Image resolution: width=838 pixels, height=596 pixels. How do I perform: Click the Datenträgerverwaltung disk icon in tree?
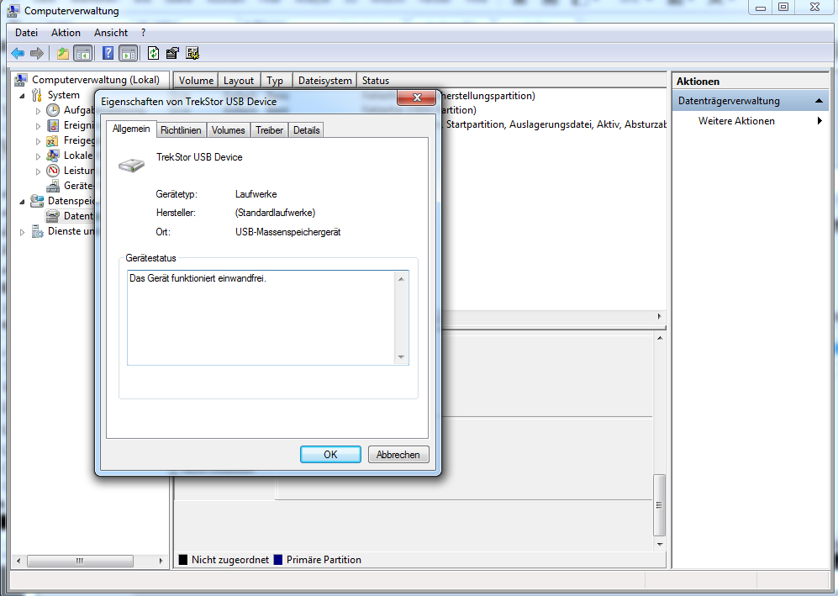pyautogui.click(x=52, y=216)
